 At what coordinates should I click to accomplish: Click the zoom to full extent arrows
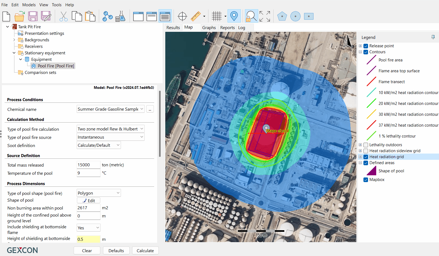click(265, 16)
